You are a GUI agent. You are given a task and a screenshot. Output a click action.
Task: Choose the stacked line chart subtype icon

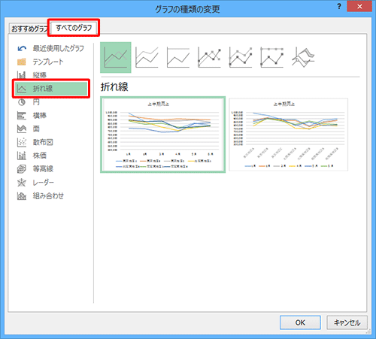(x=147, y=57)
